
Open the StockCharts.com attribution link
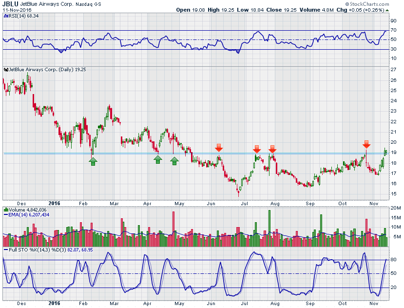pos(367,4)
